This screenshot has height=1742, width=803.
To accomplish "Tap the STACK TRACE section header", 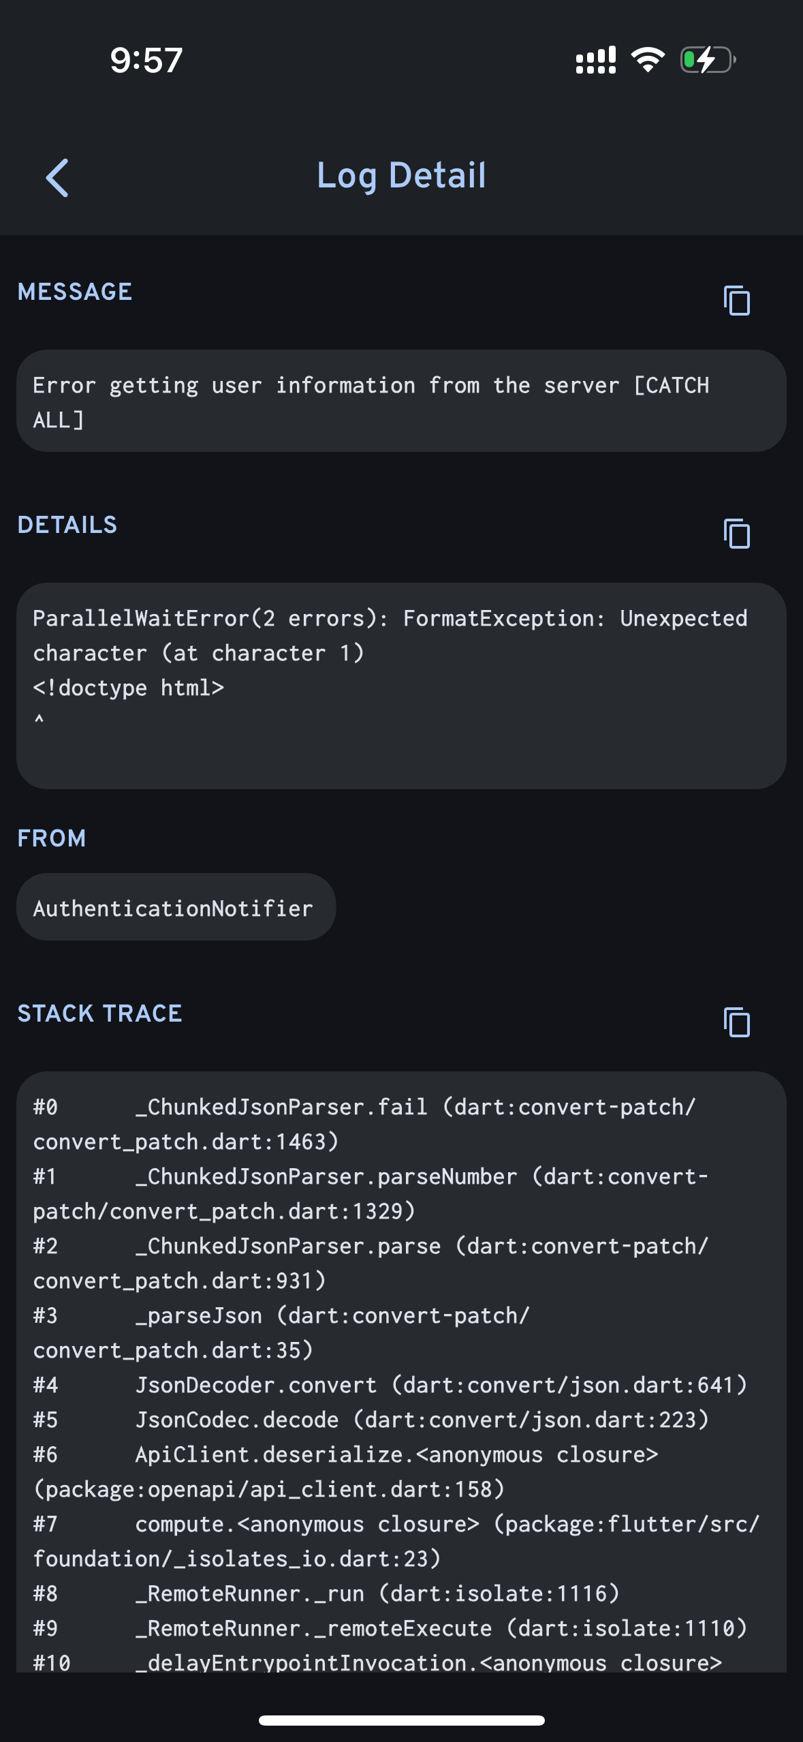I will click(100, 1013).
